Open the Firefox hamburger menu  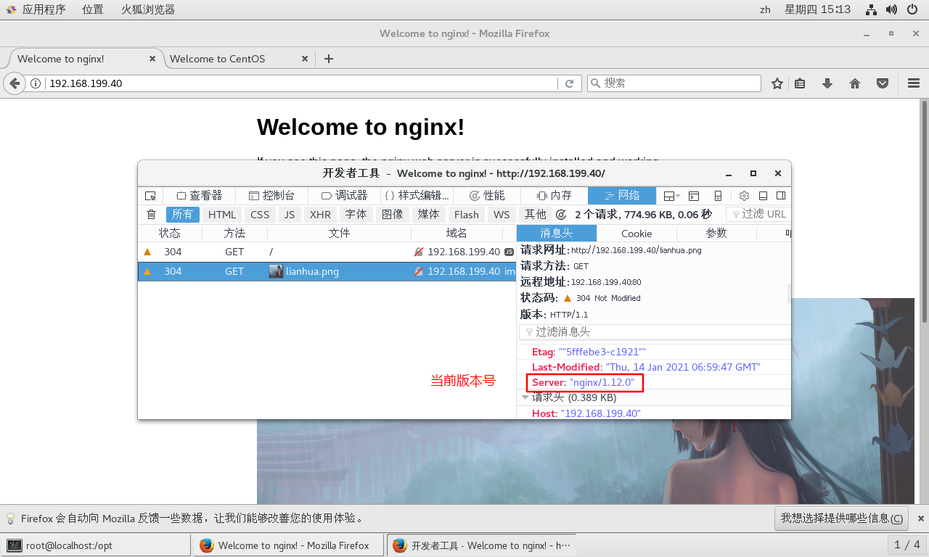tap(913, 83)
